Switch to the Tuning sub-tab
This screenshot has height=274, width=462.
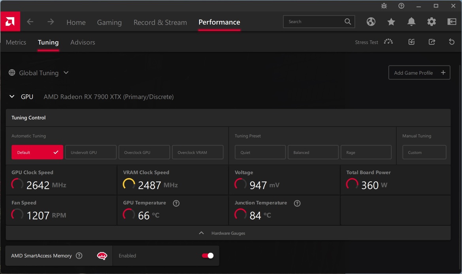[x=48, y=42]
